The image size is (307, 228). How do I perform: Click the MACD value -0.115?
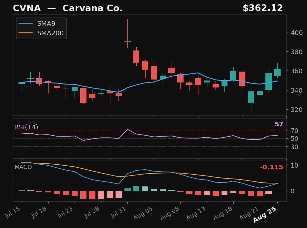[272, 167]
